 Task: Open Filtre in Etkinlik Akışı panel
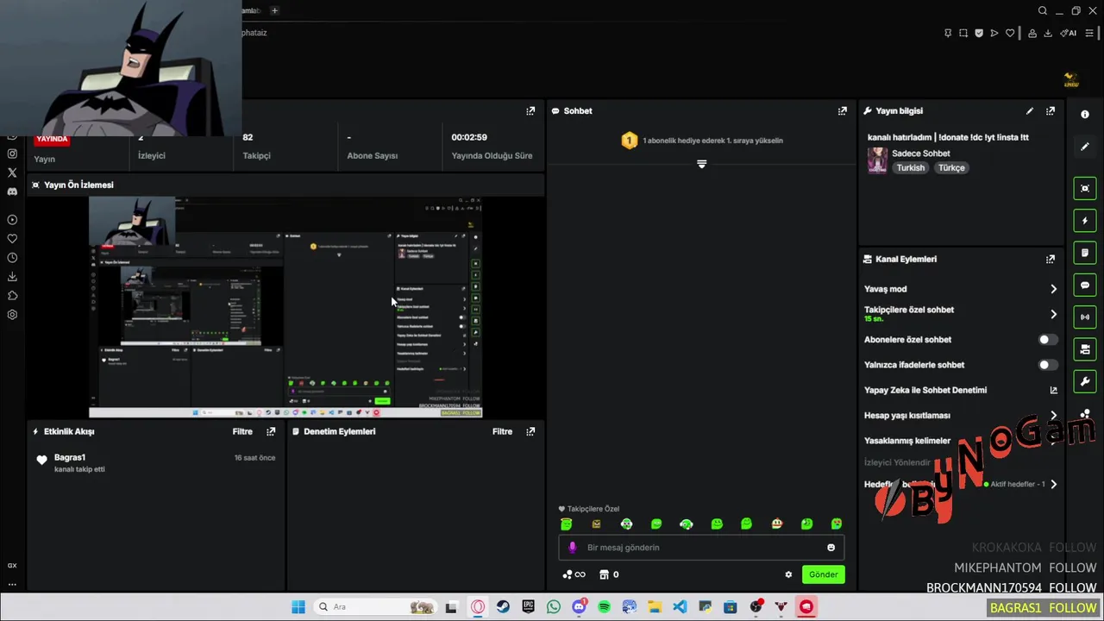click(242, 431)
